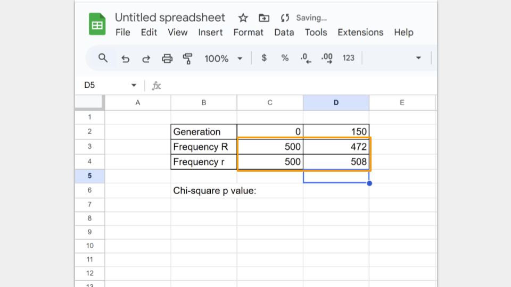Select the Chi-square p value cell
This screenshot has height=287, width=511.
tap(204, 190)
